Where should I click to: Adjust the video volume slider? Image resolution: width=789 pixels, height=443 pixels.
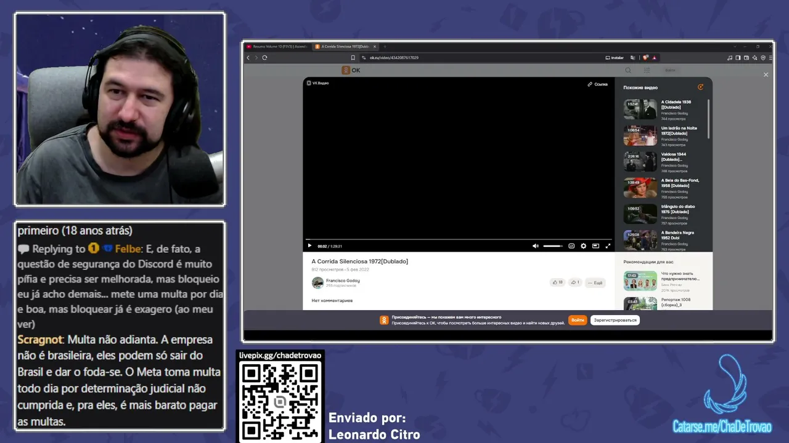[x=553, y=246]
